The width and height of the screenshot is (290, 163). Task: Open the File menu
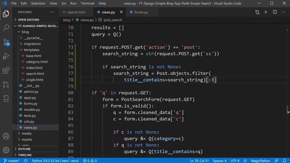[14, 3]
